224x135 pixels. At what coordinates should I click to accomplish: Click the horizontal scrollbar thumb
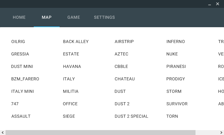pyautogui.click(x=100, y=132)
